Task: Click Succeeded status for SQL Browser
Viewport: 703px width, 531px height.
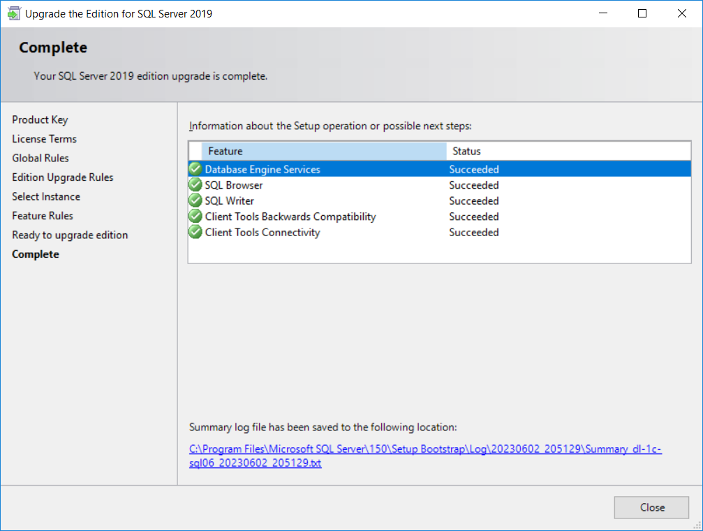Action: click(474, 185)
